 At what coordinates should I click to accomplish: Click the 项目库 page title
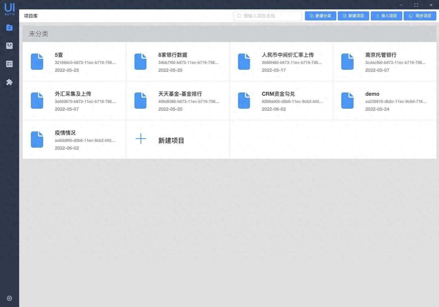[x=31, y=16]
